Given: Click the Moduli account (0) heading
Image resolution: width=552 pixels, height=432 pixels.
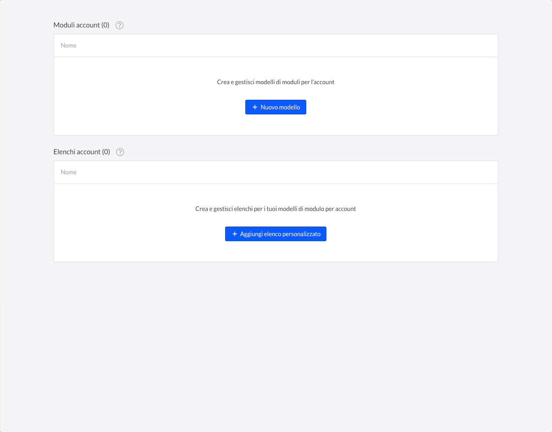Looking at the screenshot, I should 82,25.
